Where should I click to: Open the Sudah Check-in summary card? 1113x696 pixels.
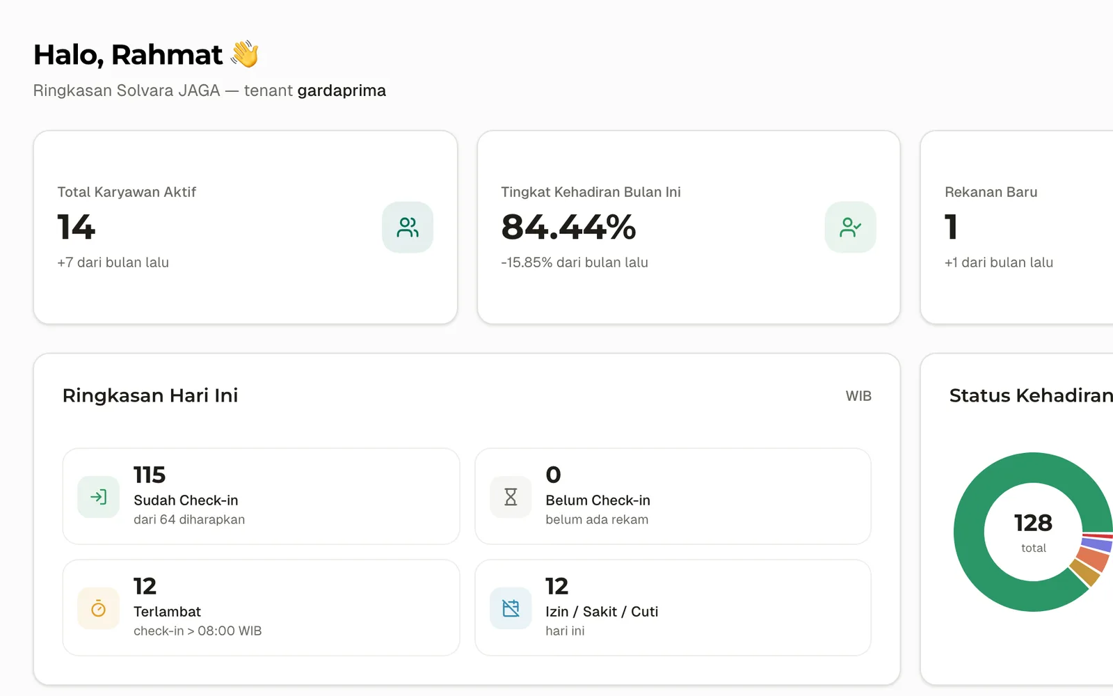pos(261,496)
